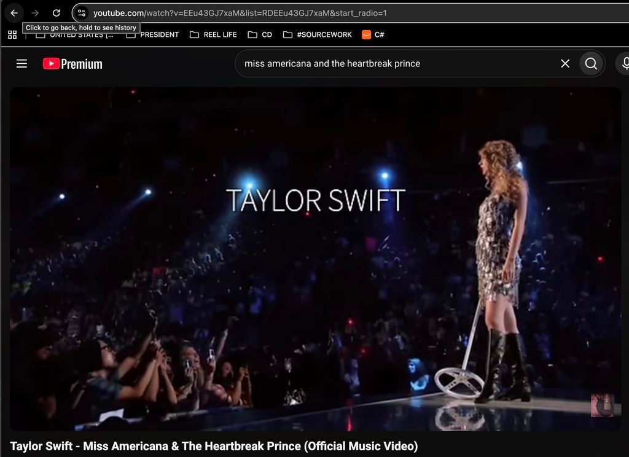Open the UNITED STATES bookmark folder

coord(74,35)
